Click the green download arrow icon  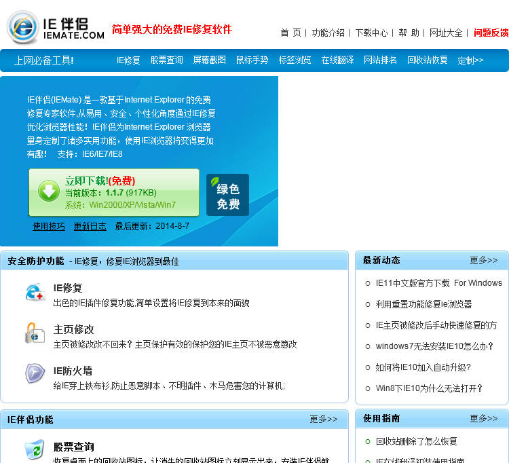(49, 191)
